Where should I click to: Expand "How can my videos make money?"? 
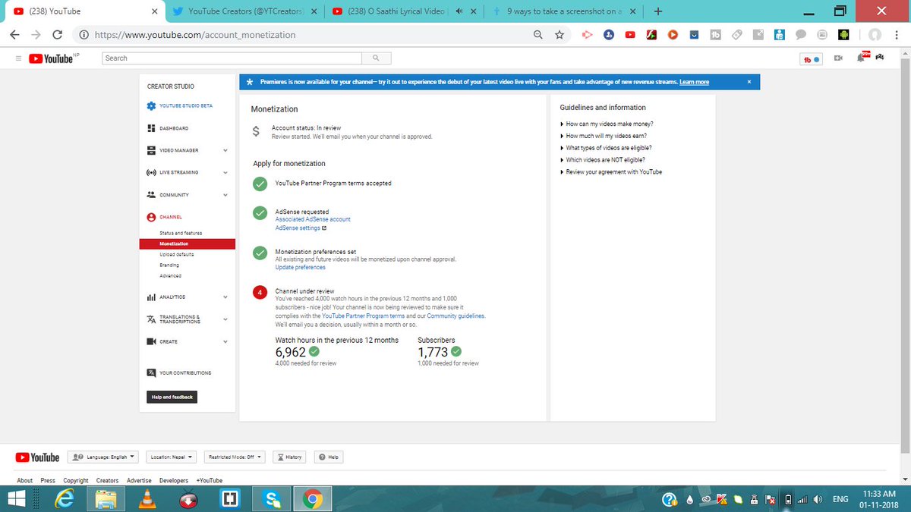tap(607, 124)
